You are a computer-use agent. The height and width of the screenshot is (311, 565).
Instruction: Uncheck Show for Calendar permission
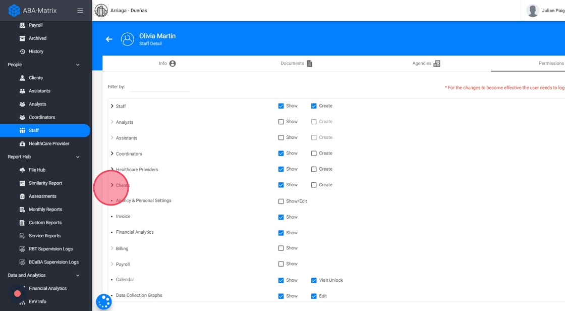281,280
